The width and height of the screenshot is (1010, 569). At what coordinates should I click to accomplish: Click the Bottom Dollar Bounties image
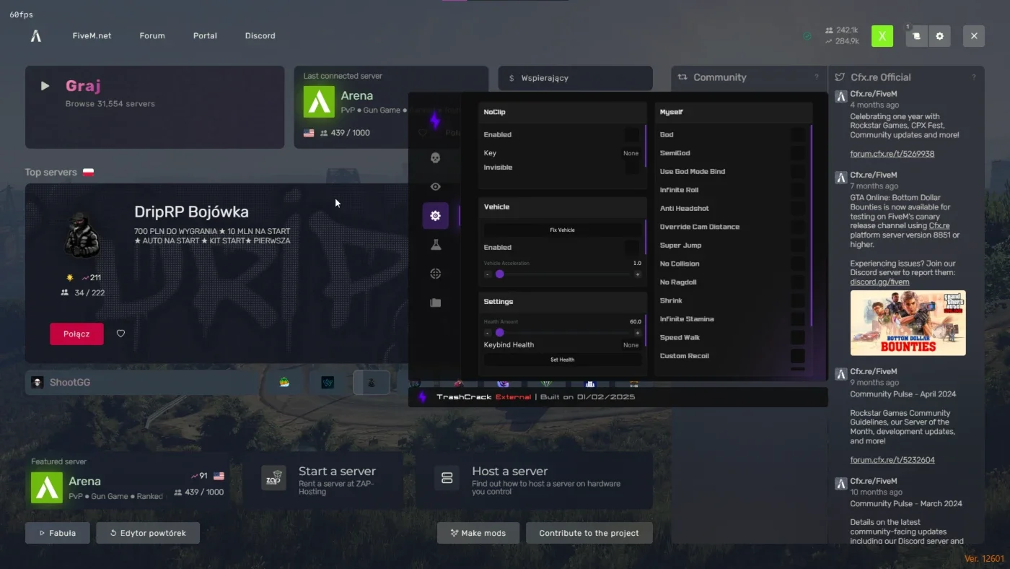point(908,323)
